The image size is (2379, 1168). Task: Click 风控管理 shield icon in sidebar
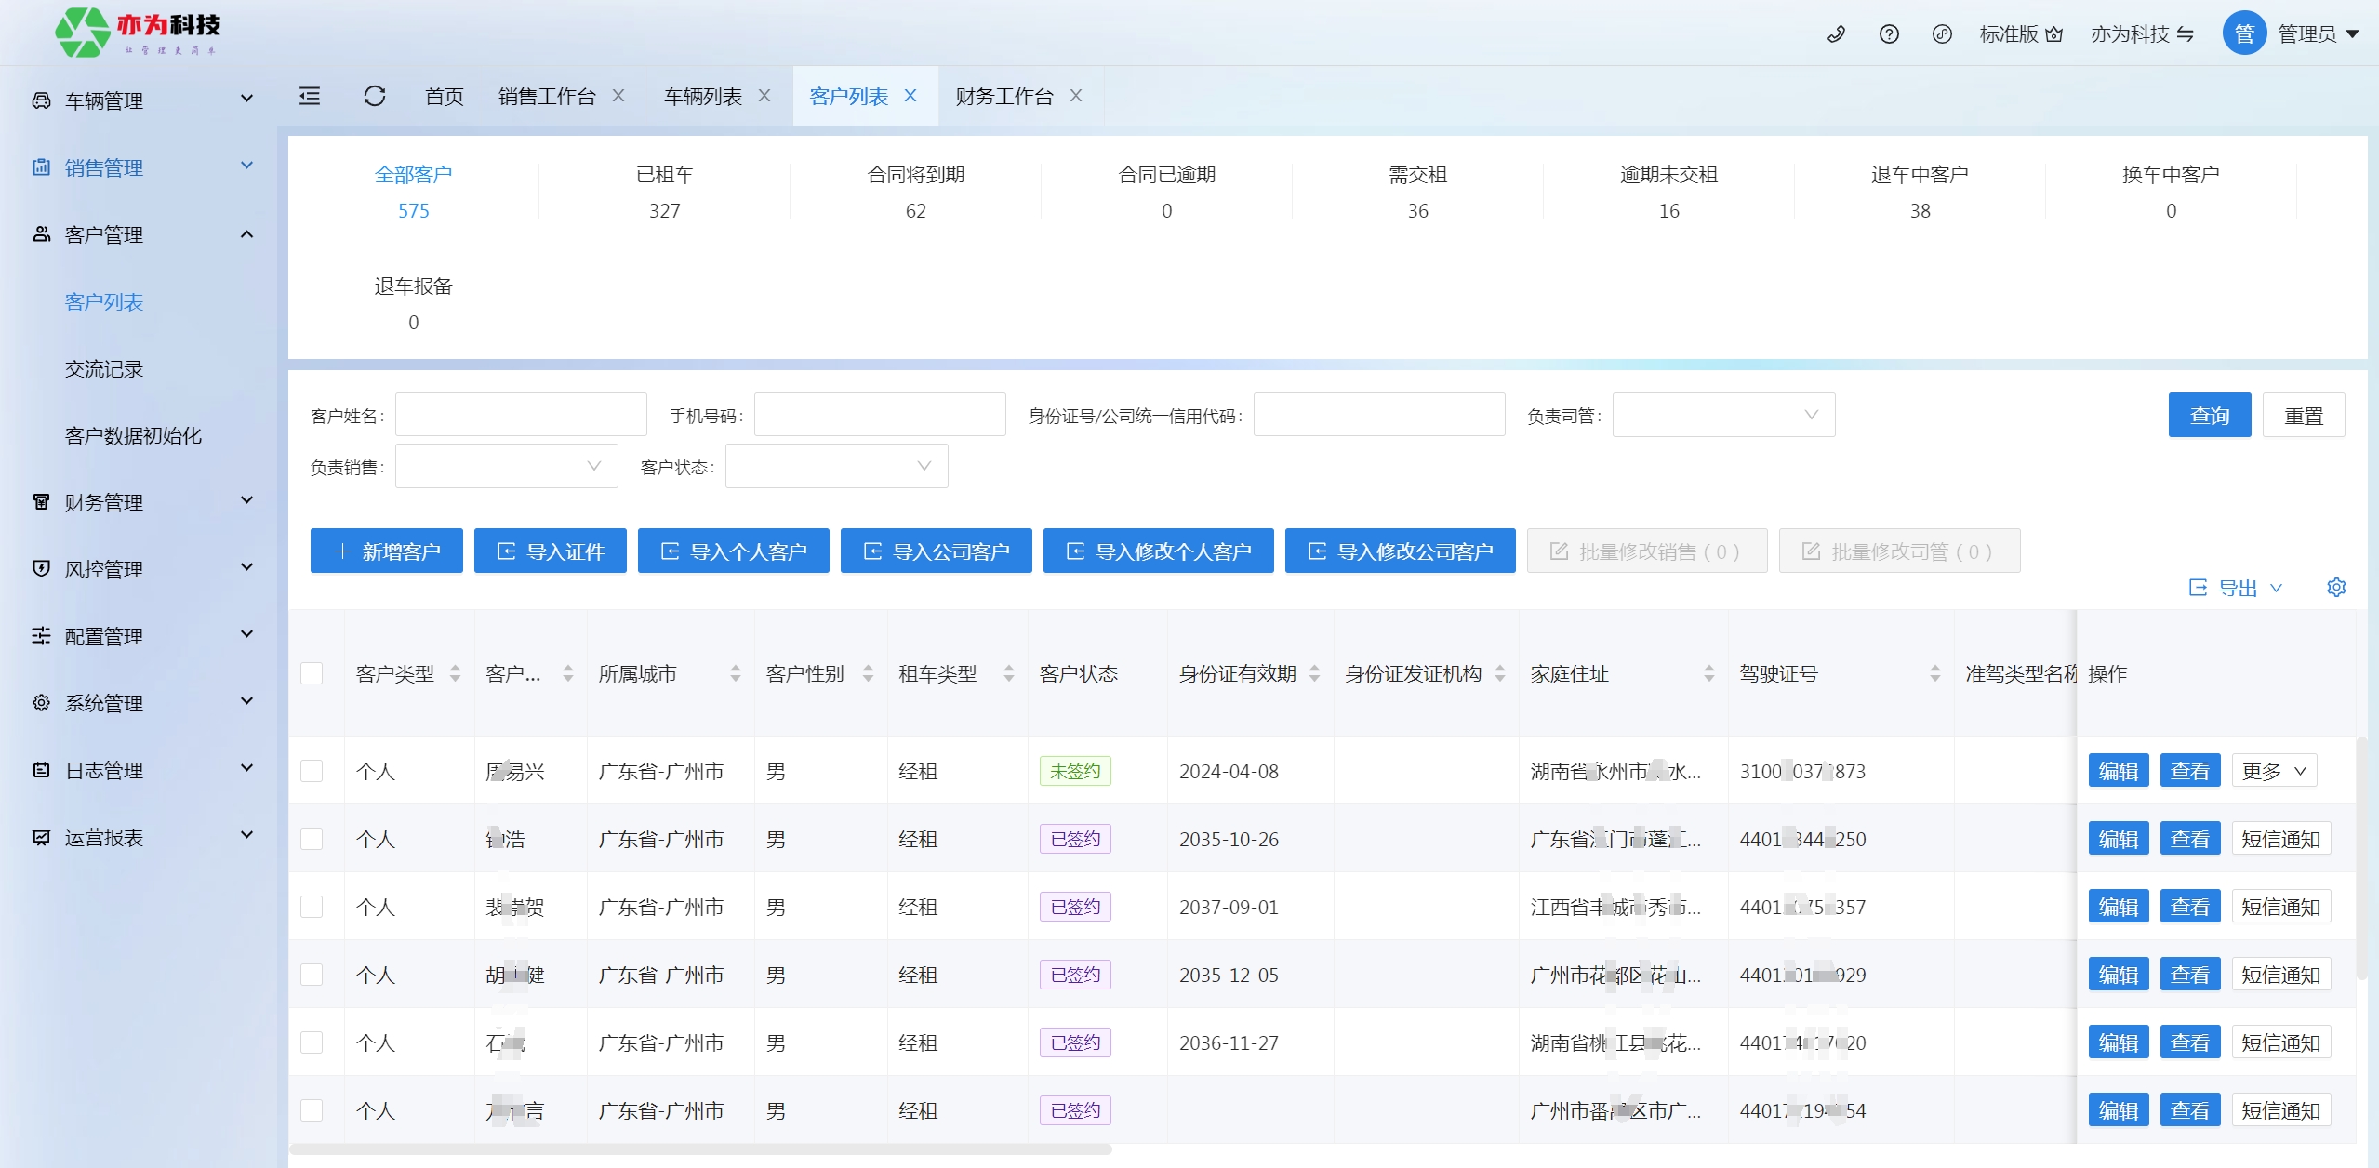(x=41, y=568)
